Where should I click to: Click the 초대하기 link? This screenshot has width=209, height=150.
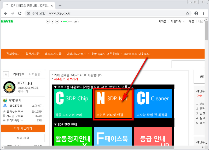click(x=37, y=106)
